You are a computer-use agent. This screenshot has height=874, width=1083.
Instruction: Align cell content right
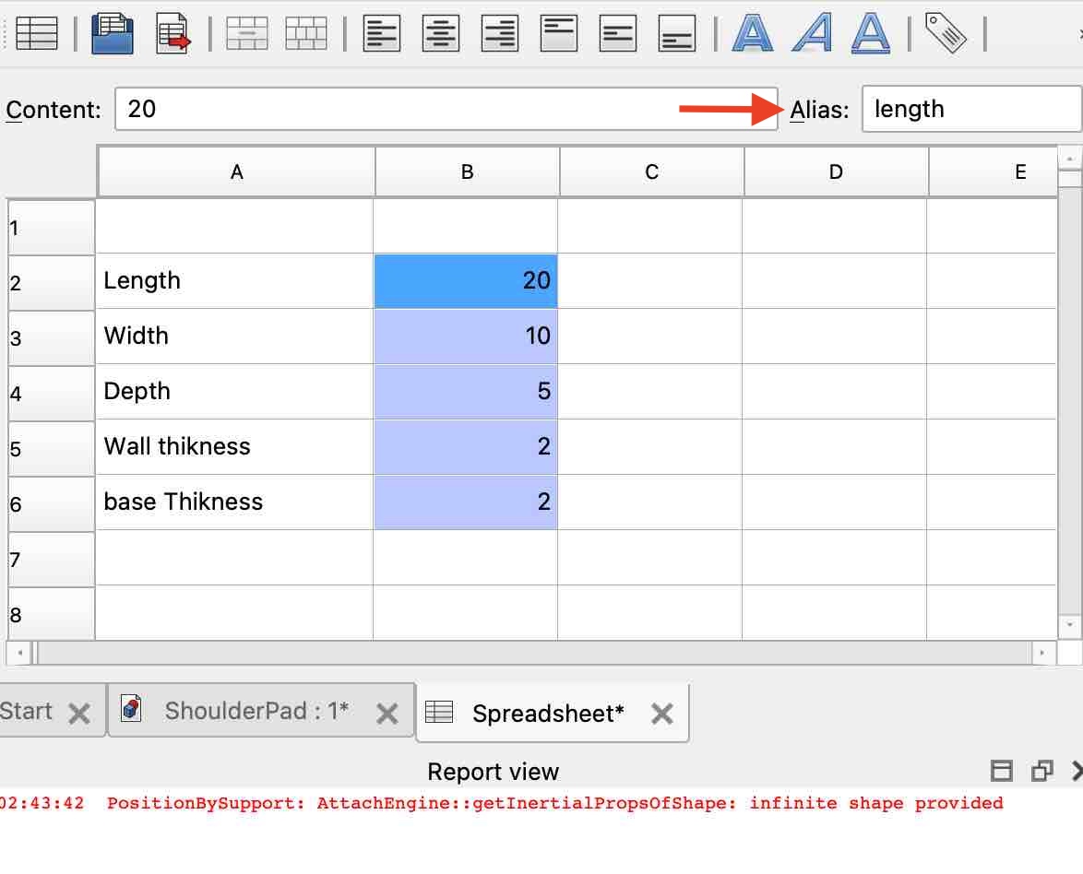click(x=500, y=34)
